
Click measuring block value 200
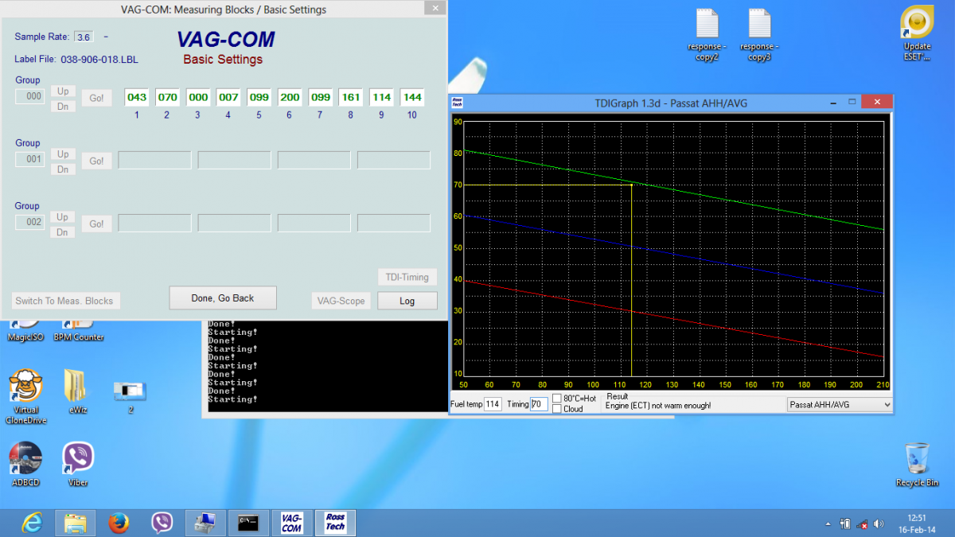pyautogui.click(x=290, y=97)
